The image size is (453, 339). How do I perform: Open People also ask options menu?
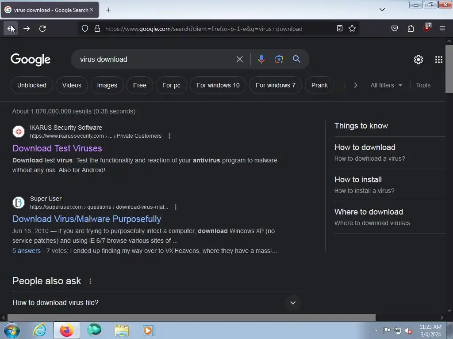click(x=90, y=281)
